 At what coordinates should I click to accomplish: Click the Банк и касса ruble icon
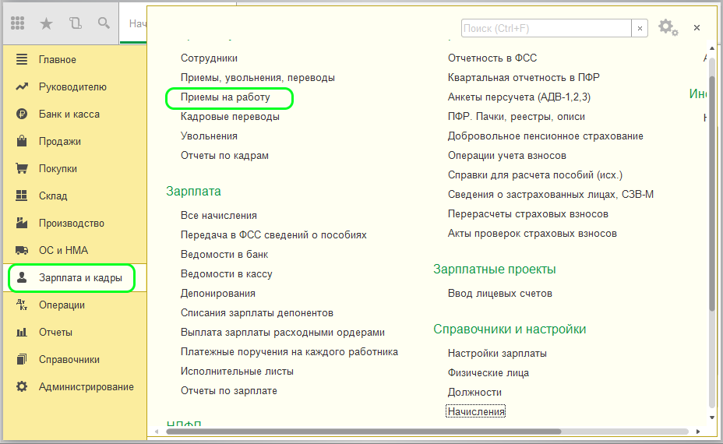pos(22,114)
